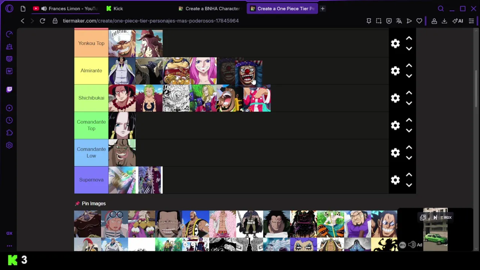Select the Create a One Piece Tier tab
Screen dimensions: 480x270
282,8
